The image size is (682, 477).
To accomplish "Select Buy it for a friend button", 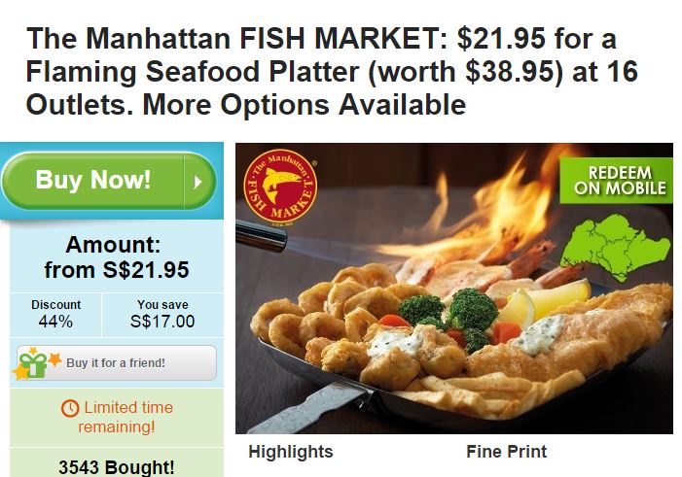I will (x=116, y=362).
